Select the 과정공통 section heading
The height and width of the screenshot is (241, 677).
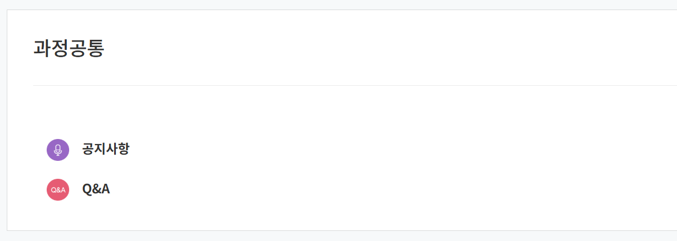[69, 48]
